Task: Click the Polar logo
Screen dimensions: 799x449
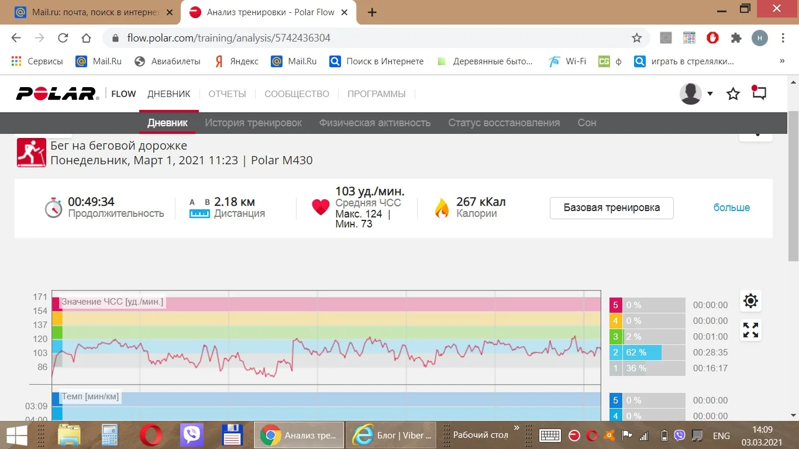Action: (57, 94)
